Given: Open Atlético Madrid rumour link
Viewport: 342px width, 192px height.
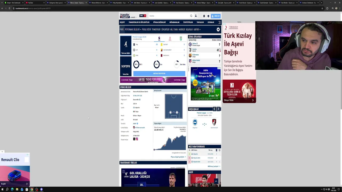Looking at the screenshot, I should point(196,60).
